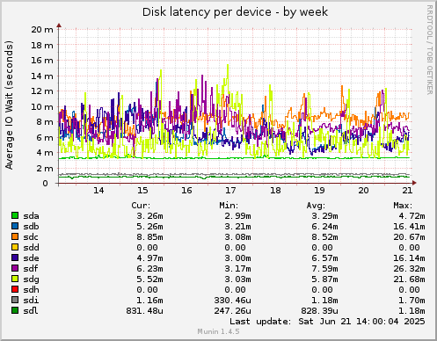Image resolution: width=437 pixels, height=341 pixels.
Task: Click the sdb blue legend swatch
Action: (15, 226)
